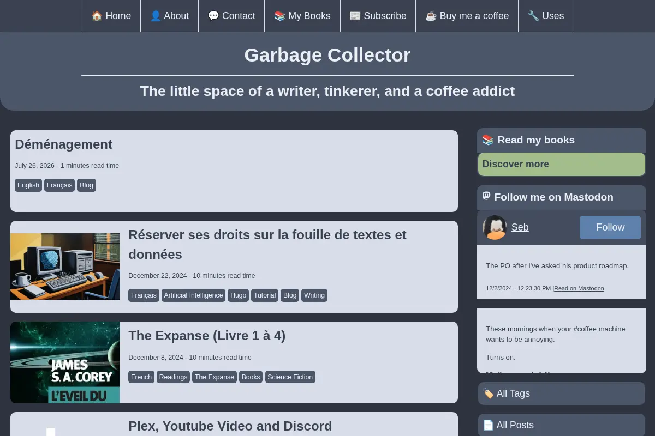Open Buy me a coffee link
Image resolution: width=655 pixels, height=436 pixels.
(467, 16)
